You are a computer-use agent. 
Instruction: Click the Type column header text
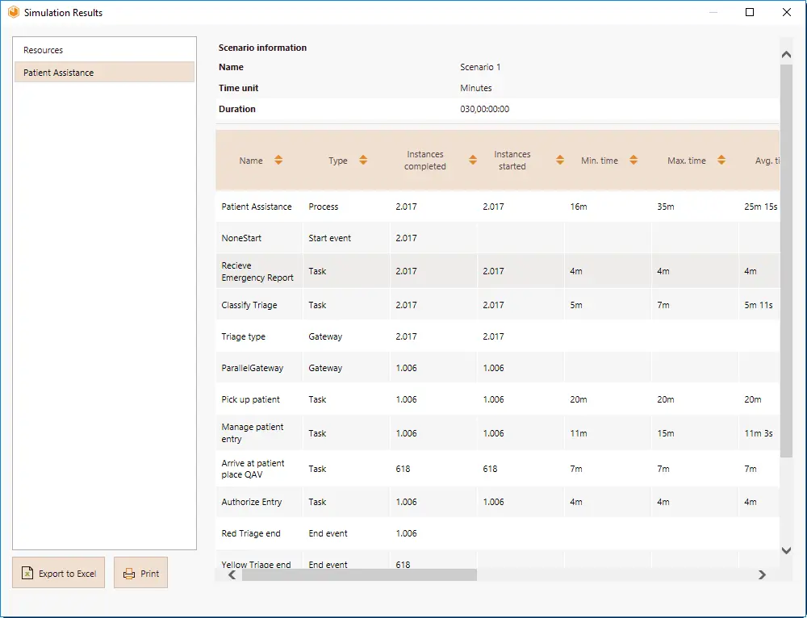[338, 161]
